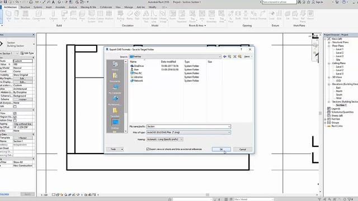Select Libraries in the file list
358x201 pixels.
[x=136, y=77]
